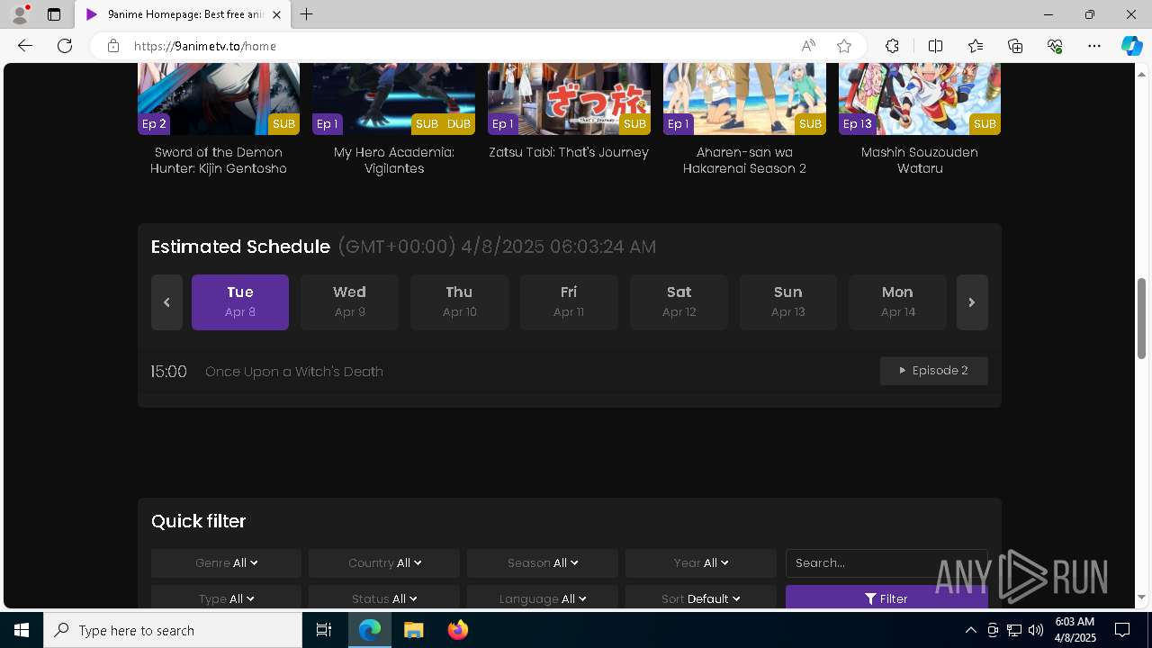Image resolution: width=1152 pixels, height=648 pixels.
Task: Open tab actions menu icon
Action: pyautogui.click(x=54, y=14)
